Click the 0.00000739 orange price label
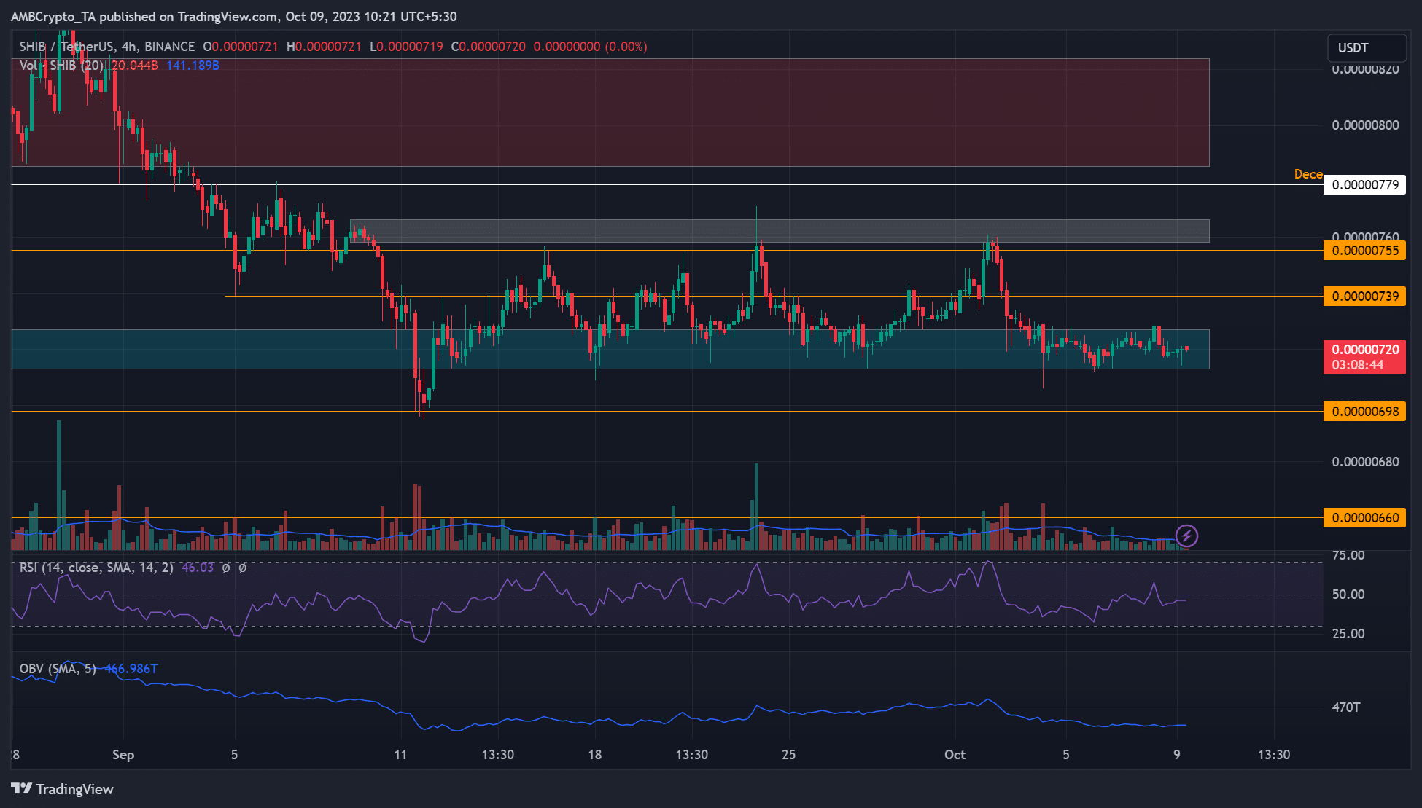The height and width of the screenshot is (808, 1422). [1364, 297]
